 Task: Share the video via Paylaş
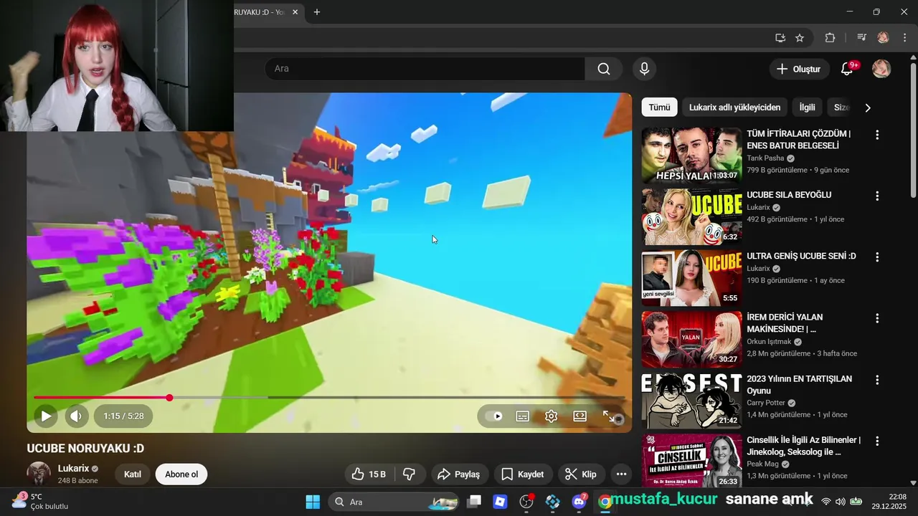coord(459,474)
